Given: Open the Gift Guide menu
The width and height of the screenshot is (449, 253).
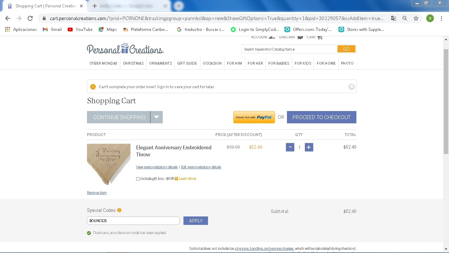Looking at the screenshot, I should pyautogui.click(x=187, y=63).
